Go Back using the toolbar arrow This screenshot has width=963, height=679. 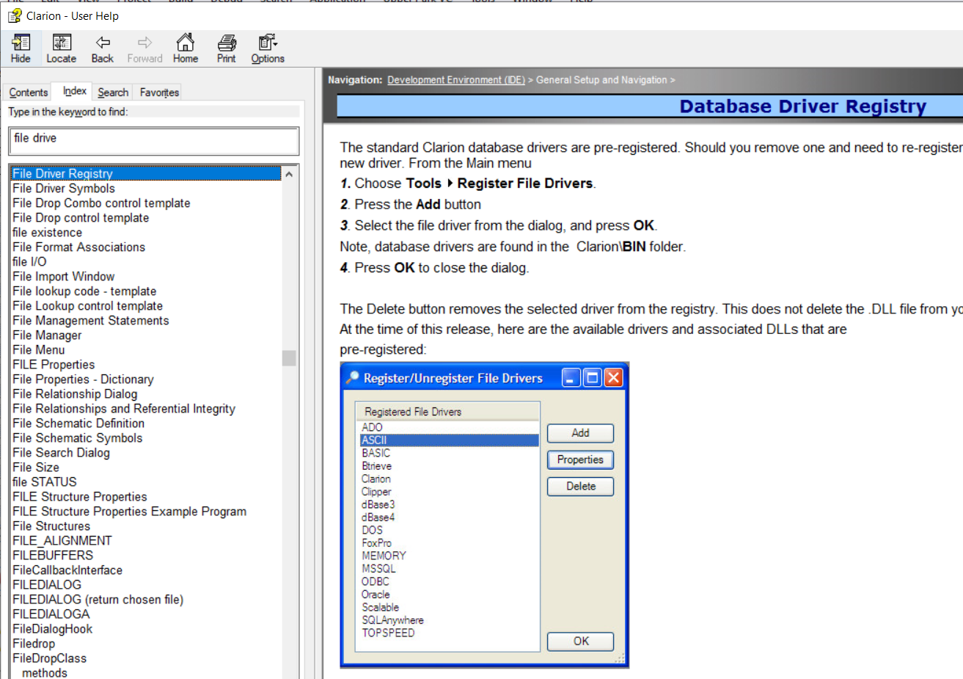(103, 48)
